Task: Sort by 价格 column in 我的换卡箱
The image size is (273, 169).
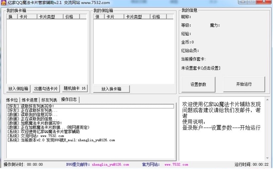Action: tap(71, 17)
